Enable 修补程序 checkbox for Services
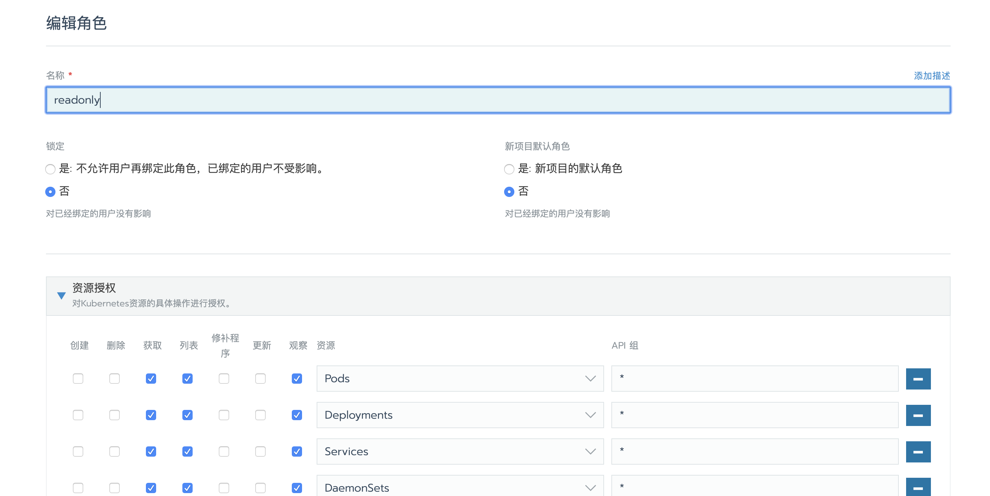This screenshot has height=496, width=990. click(224, 452)
